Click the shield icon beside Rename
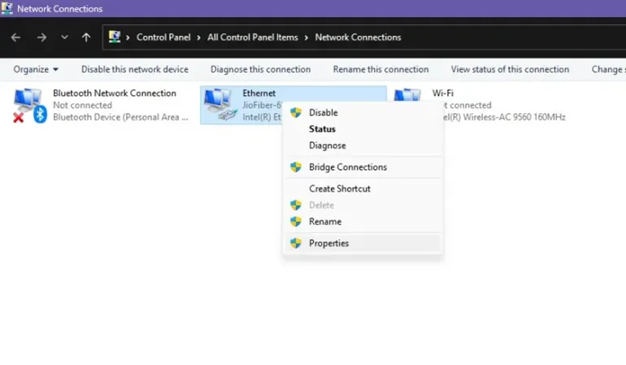 point(296,221)
